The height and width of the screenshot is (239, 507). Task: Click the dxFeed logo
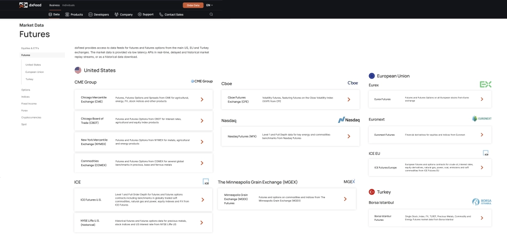pos(31,5)
